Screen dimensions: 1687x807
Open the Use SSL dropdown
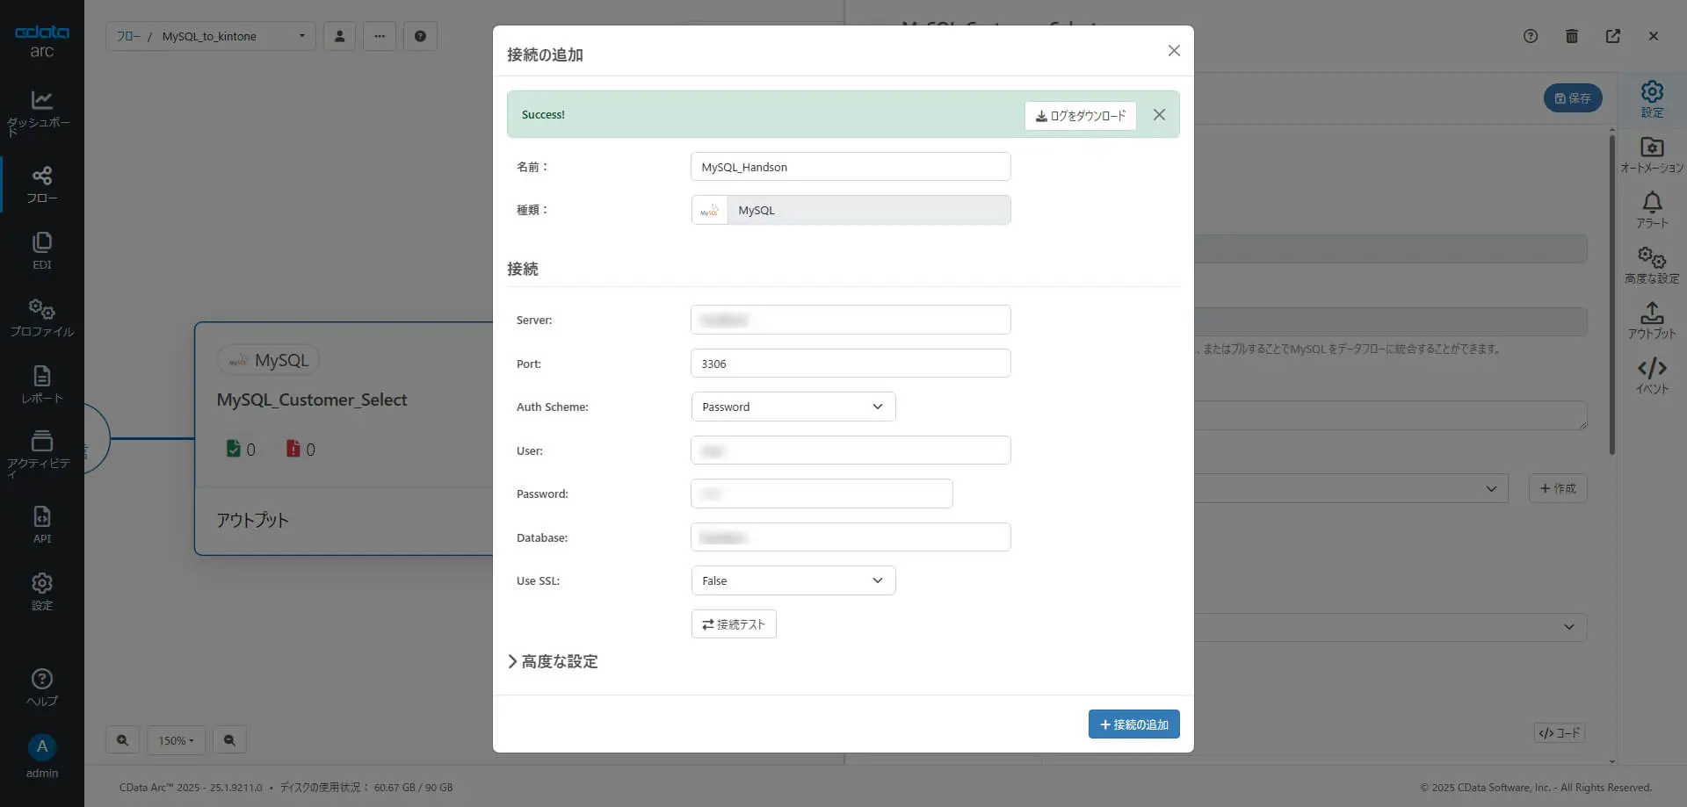[x=793, y=580]
